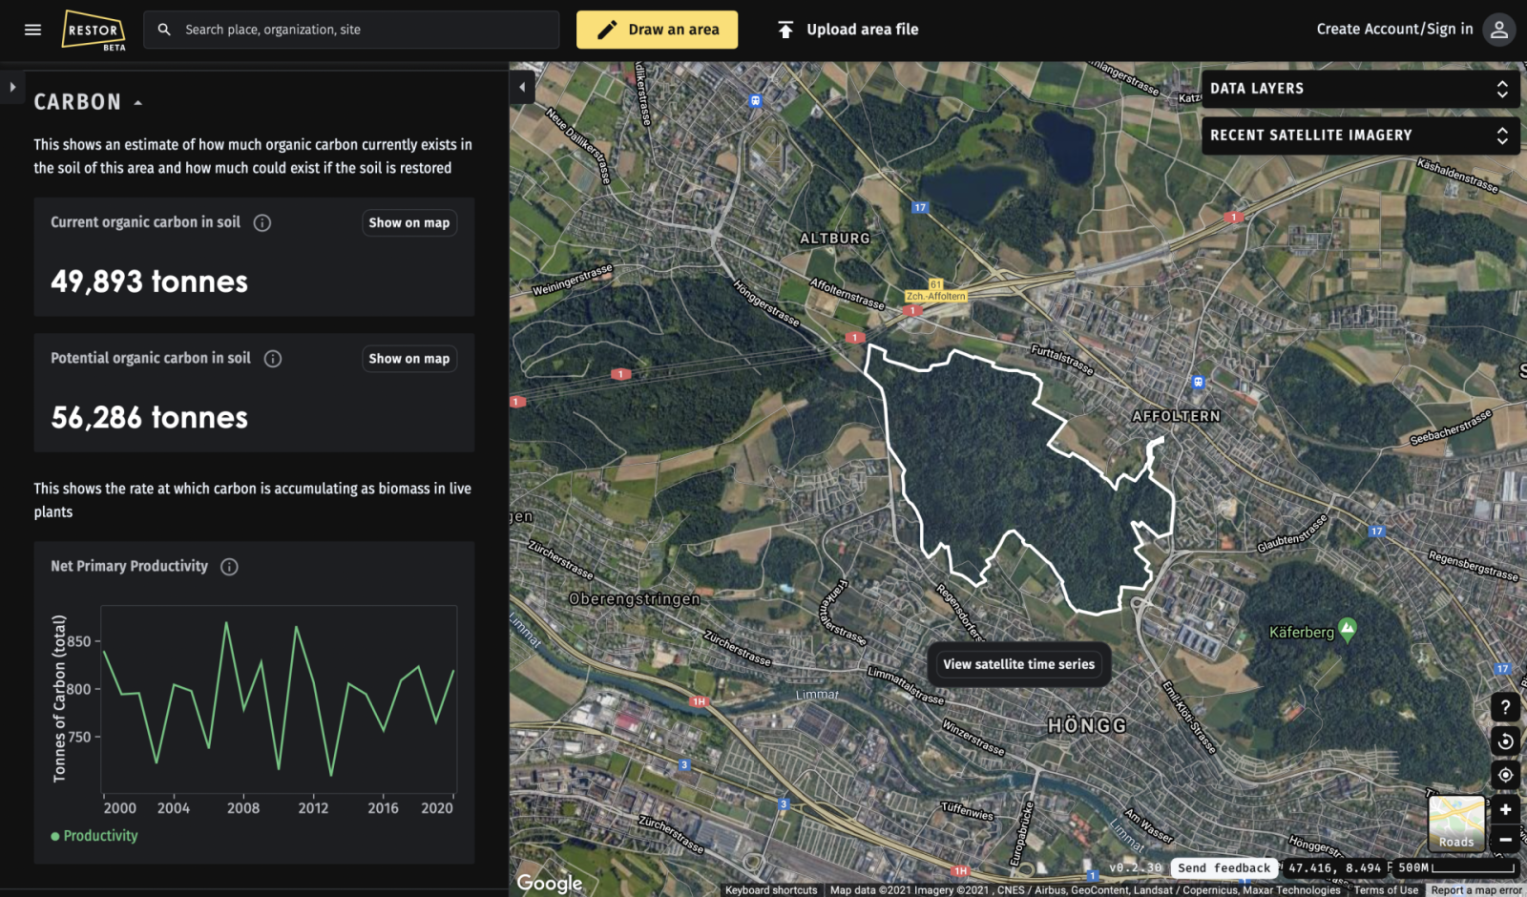The width and height of the screenshot is (1527, 897).
Task: Zoom out on the map
Action: point(1505,840)
